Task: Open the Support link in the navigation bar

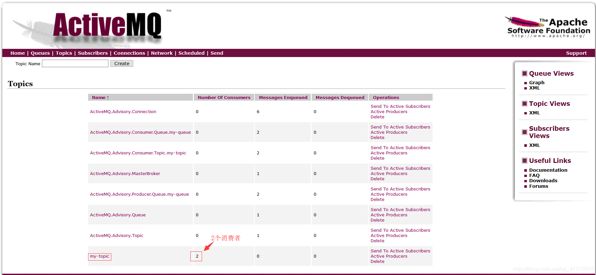Action: pos(576,53)
